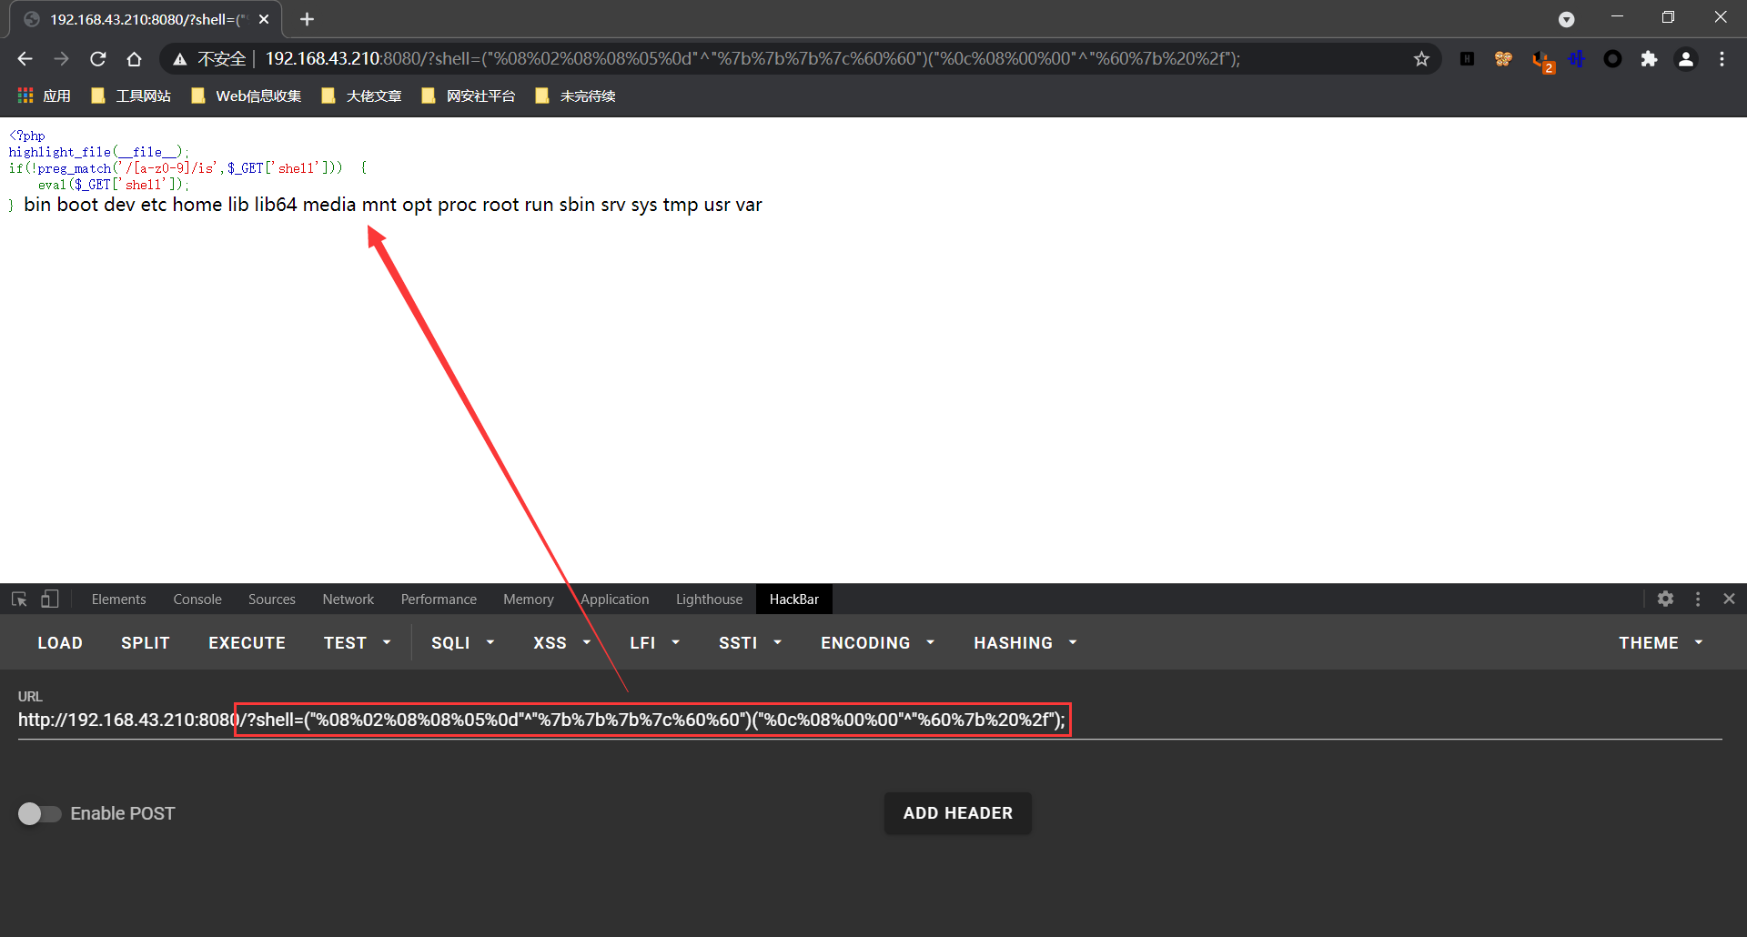The image size is (1747, 937).
Task: Click the blue extension icon
Action: [1576, 59]
